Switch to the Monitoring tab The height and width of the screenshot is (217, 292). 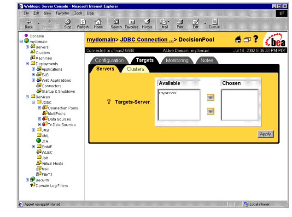(x=177, y=60)
